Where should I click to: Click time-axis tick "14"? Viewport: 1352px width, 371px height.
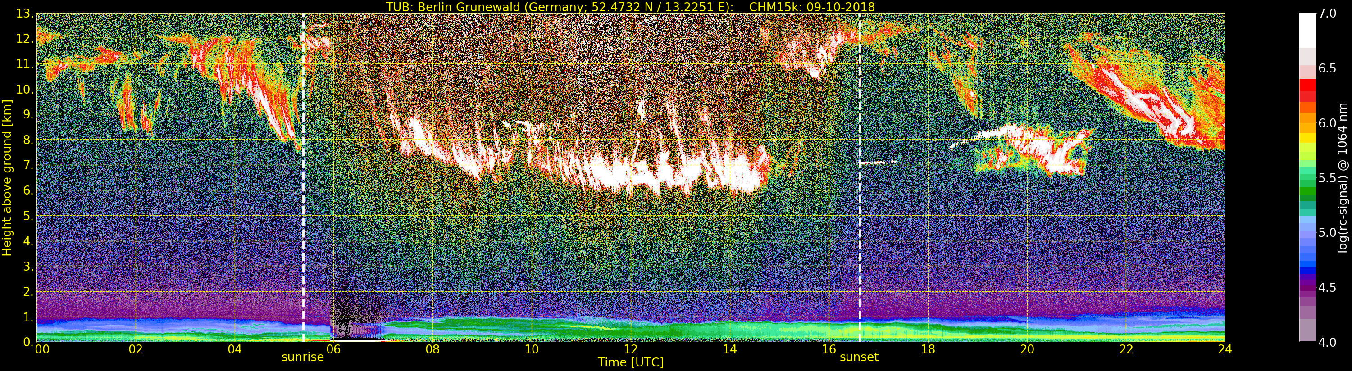pyautogui.click(x=730, y=349)
